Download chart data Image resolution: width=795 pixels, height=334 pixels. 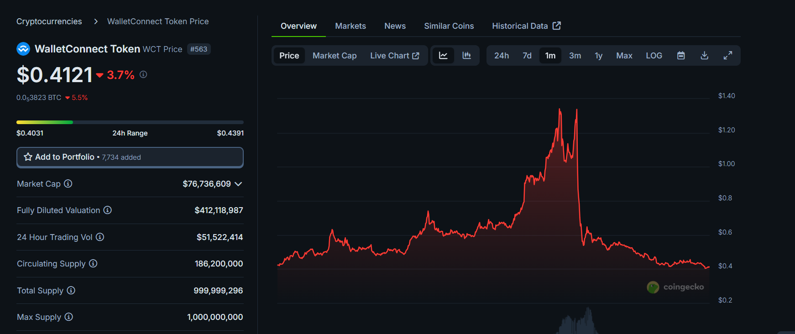(705, 56)
